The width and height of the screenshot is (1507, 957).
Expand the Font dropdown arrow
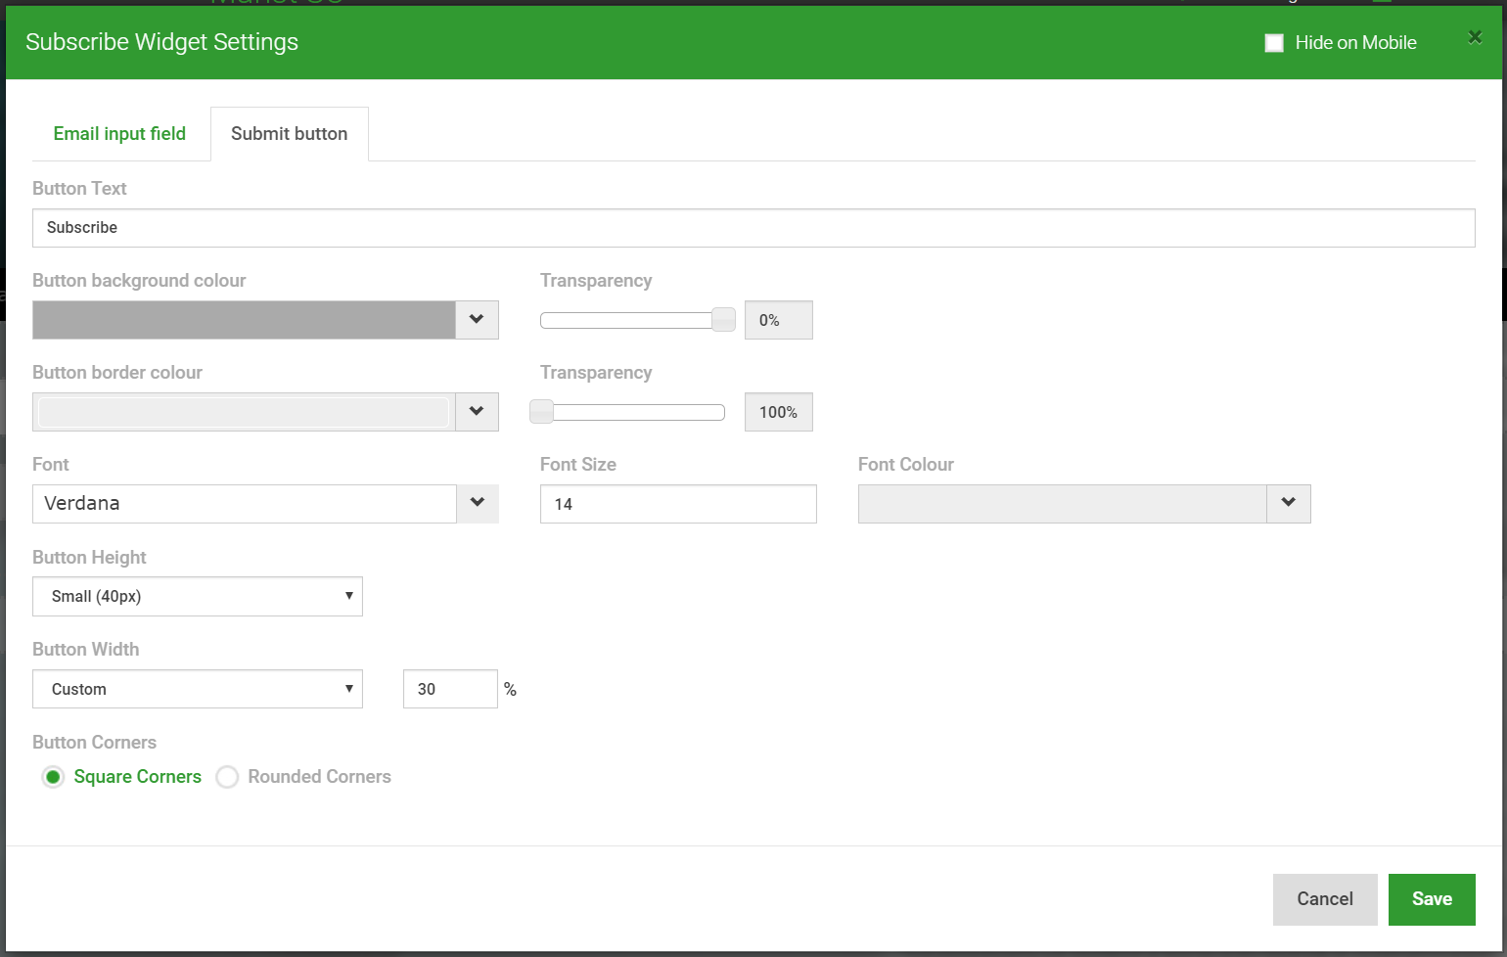478,504
